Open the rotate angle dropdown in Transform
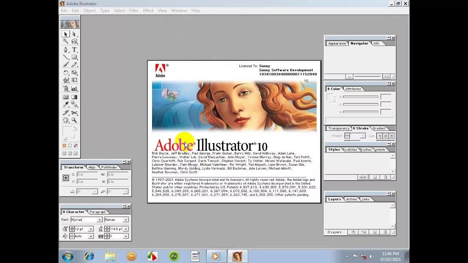The width and height of the screenshot is (468, 263). 95,191
